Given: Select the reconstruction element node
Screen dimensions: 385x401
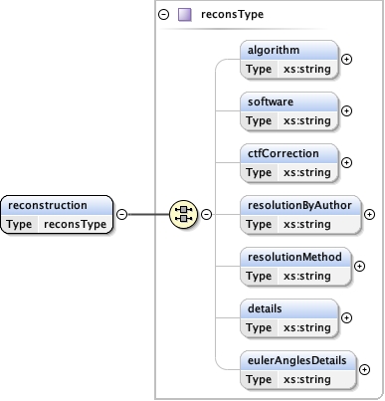Looking at the screenshot, I should point(57,214).
